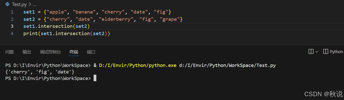This screenshot has width=344, height=100.
Task: Click line number 3 in the gutter
Action: click(12, 26)
